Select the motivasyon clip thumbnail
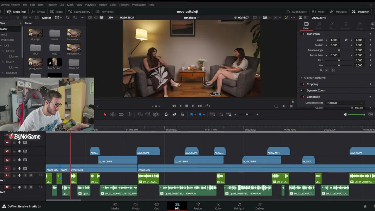 pos(74,47)
